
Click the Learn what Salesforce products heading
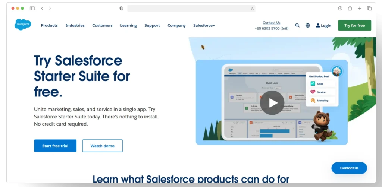[x=191, y=178]
